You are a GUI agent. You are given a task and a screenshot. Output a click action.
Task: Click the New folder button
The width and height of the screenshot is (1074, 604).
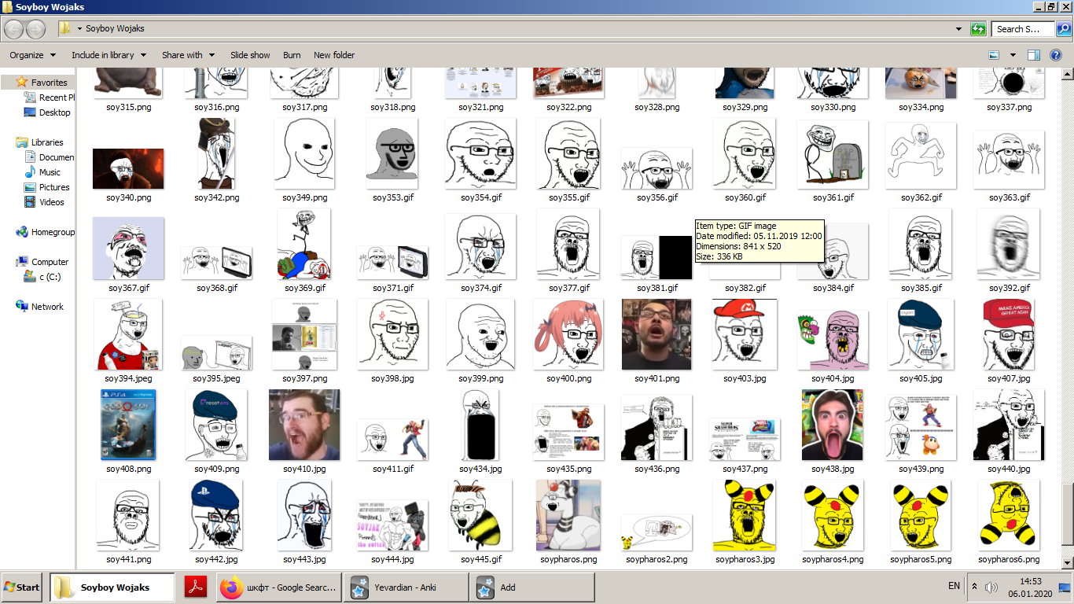[x=334, y=55]
